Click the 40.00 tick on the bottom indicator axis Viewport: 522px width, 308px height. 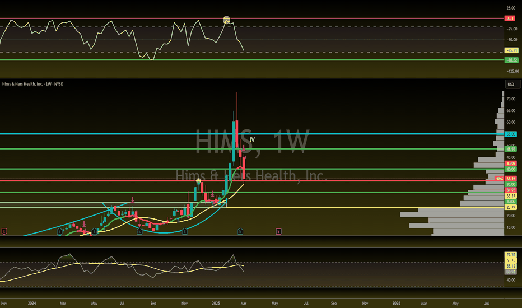[x=511, y=280]
